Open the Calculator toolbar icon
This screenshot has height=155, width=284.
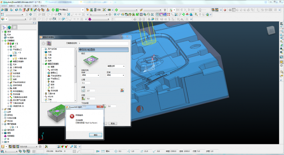(95, 10)
